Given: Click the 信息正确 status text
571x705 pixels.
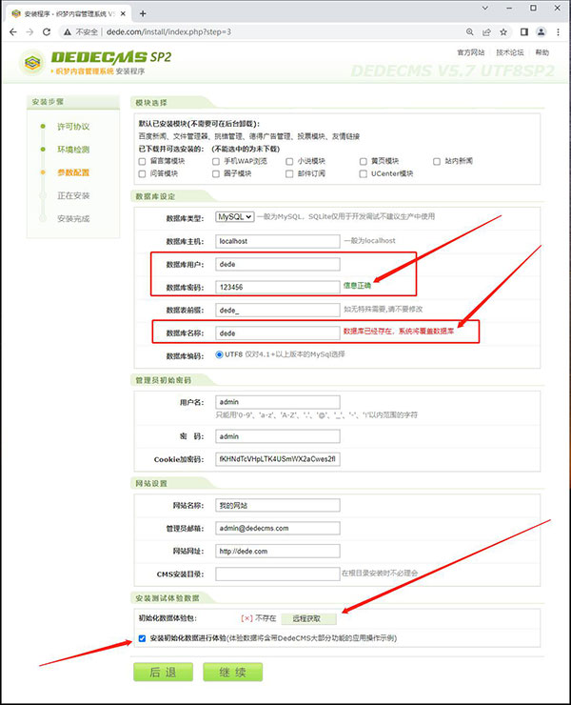Looking at the screenshot, I should click(x=357, y=286).
